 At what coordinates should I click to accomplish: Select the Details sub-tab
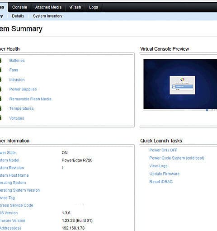tap(18, 16)
